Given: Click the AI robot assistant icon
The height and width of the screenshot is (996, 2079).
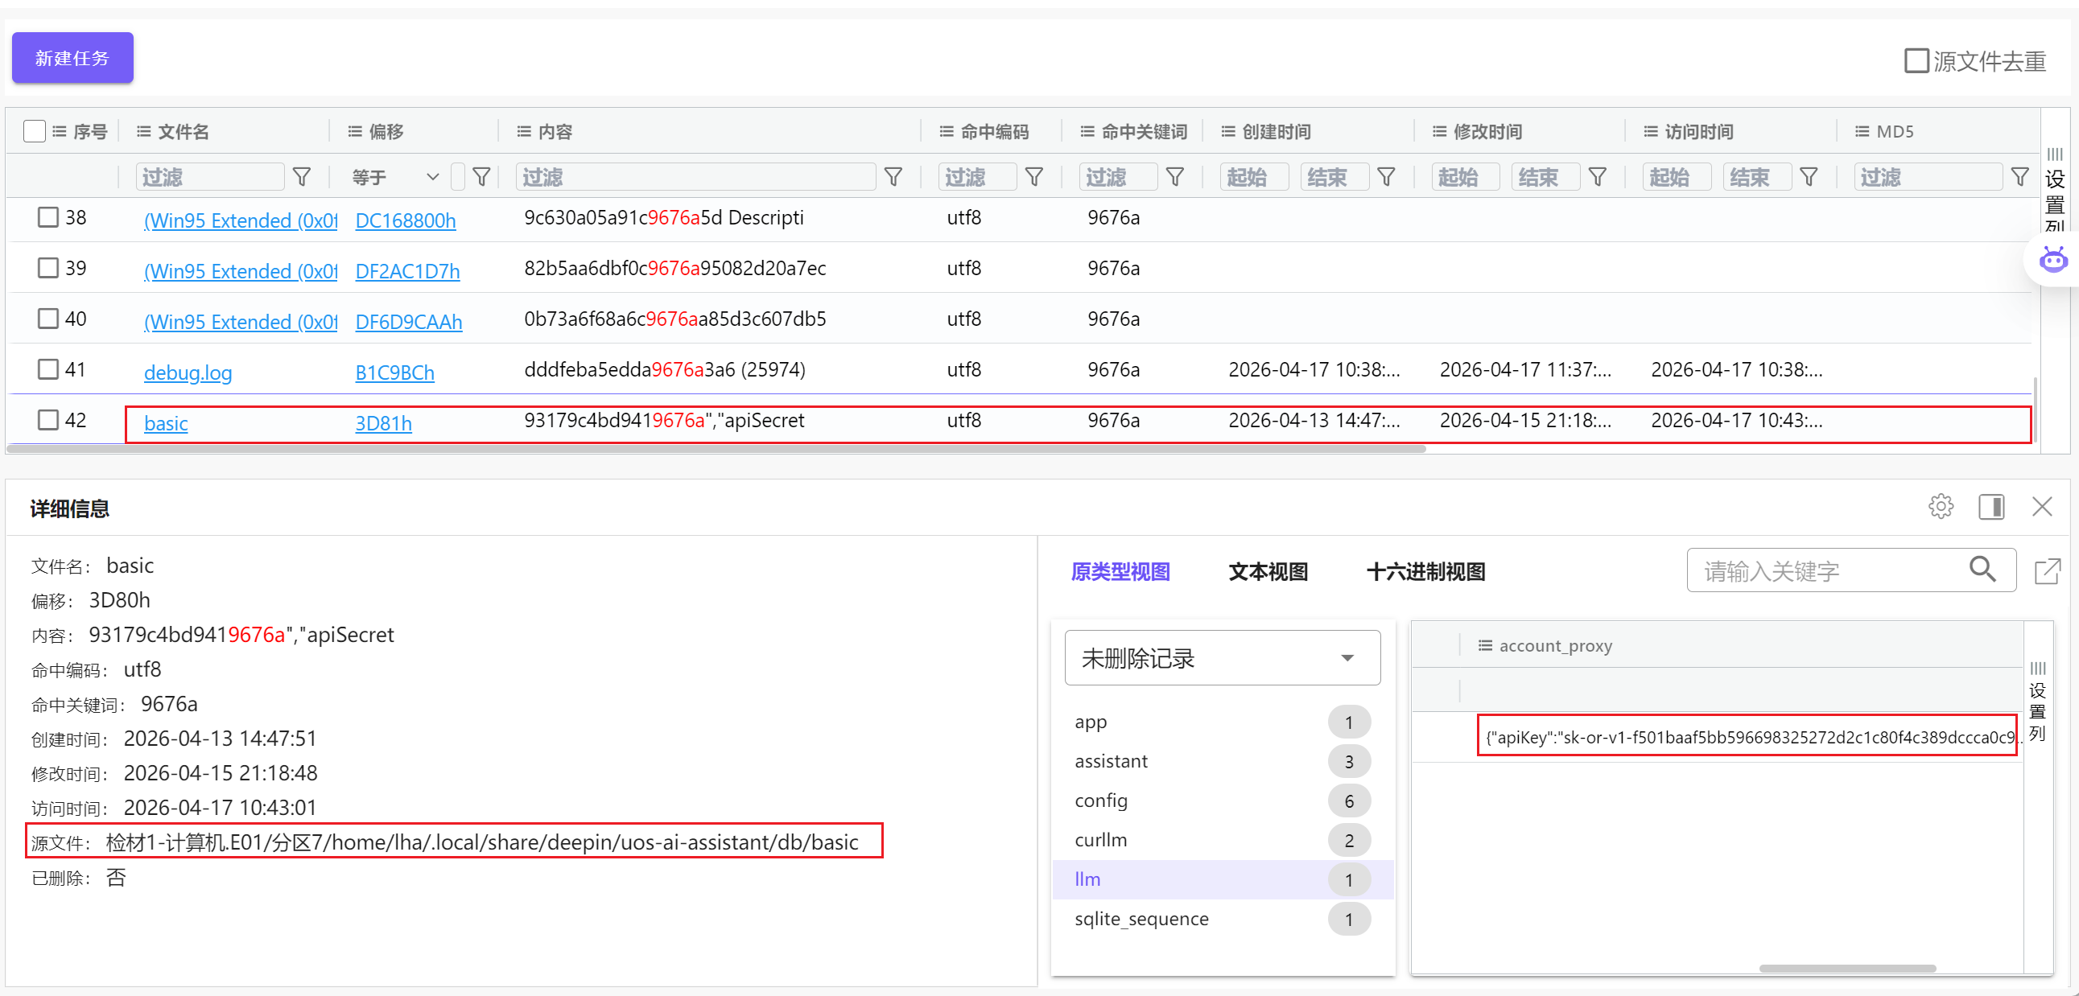Looking at the screenshot, I should coord(2052,260).
